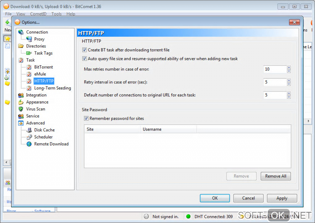Decrease max retries number

tap(289, 71)
